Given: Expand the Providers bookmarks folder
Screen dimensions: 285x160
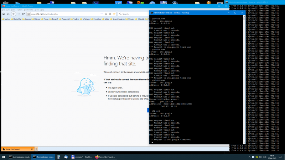Looking at the screenshot, I should (x=96, y=19).
